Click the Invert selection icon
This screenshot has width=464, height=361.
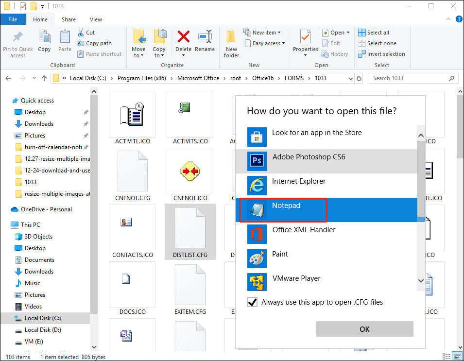[361, 54]
